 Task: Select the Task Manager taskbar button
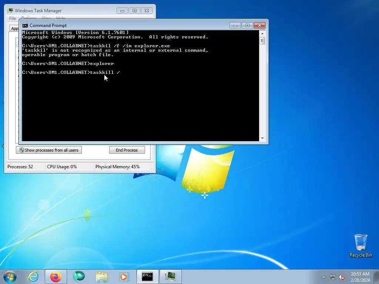(170, 277)
